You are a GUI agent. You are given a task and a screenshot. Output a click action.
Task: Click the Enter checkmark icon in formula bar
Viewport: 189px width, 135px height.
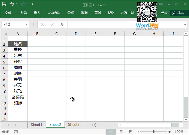coord(52,25)
